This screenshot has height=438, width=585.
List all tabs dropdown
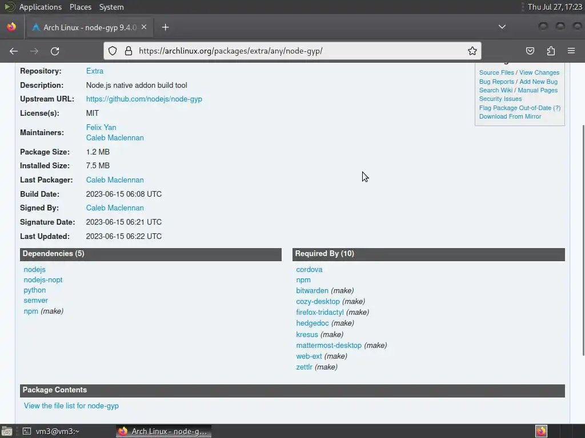tap(502, 27)
